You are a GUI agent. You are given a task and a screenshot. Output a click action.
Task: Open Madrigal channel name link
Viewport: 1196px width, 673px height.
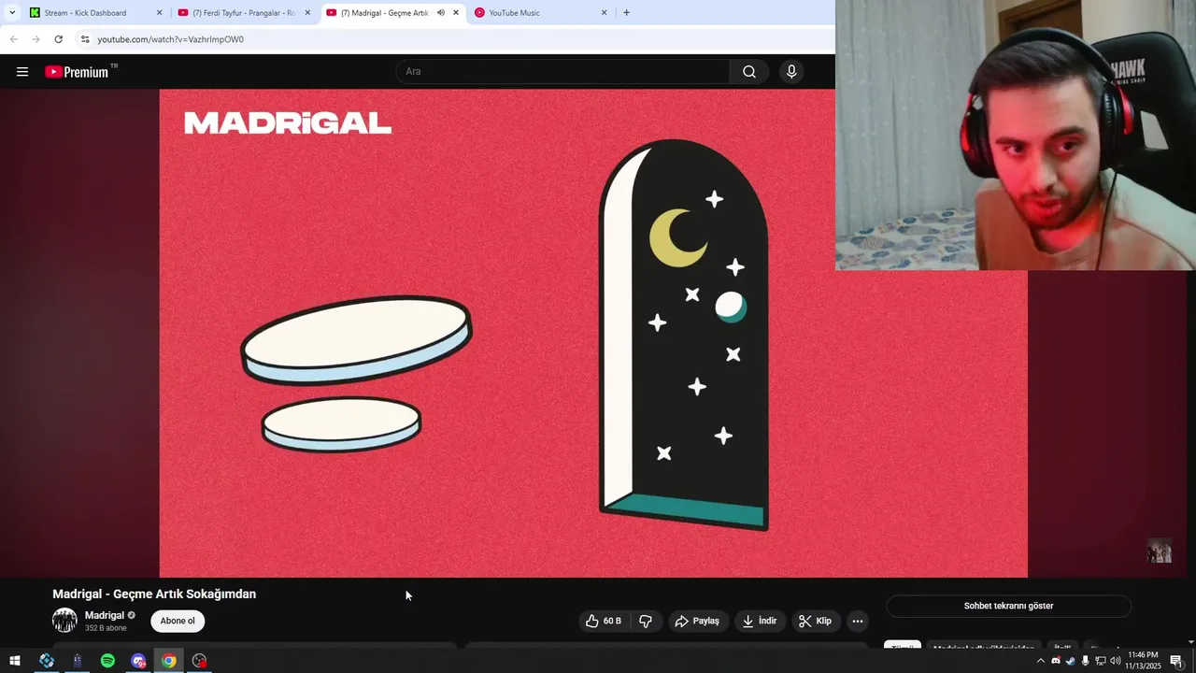pyautogui.click(x=105, y=615)
